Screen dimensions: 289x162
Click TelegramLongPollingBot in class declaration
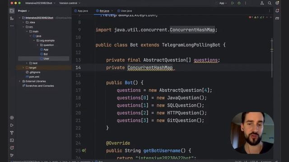[x=191, y=45]
